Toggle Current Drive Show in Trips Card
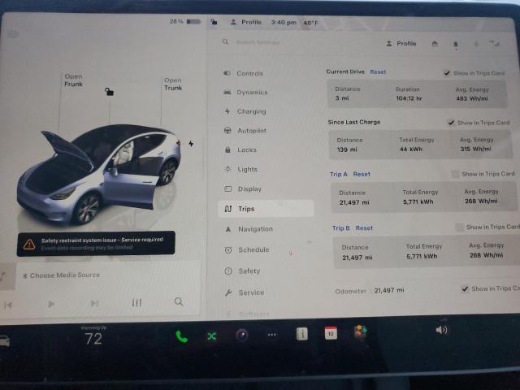 (x=447, y=73)
